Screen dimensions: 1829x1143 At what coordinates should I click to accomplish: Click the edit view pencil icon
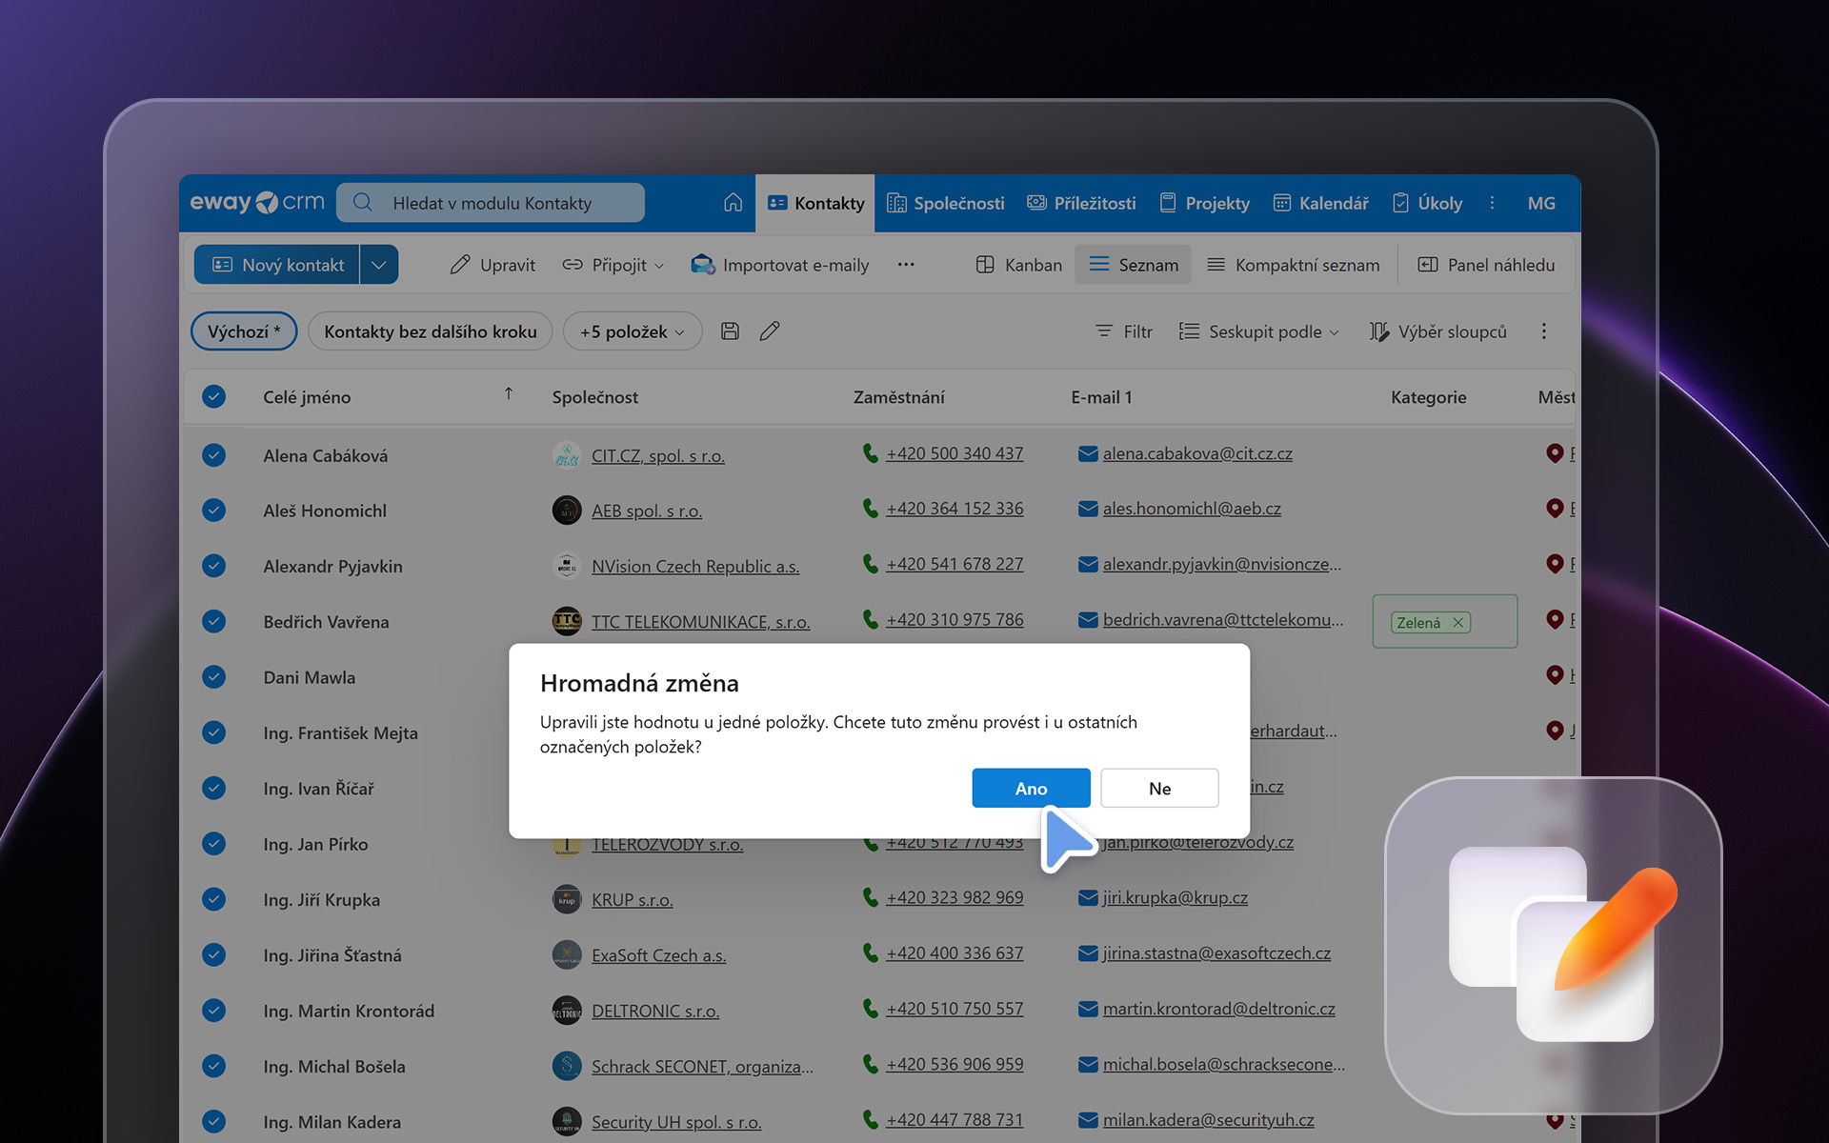[x=770, y=331]
